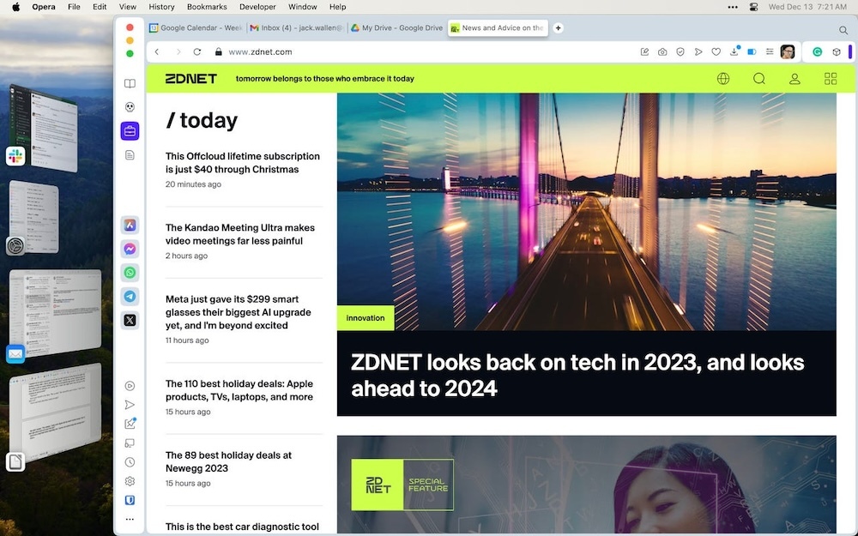Open the Developer menu
The width and height of the screenshot is (858, 536).
point(257,7)
